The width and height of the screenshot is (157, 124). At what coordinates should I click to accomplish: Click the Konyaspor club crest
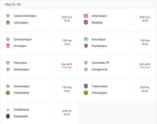(x=86, y=39)
